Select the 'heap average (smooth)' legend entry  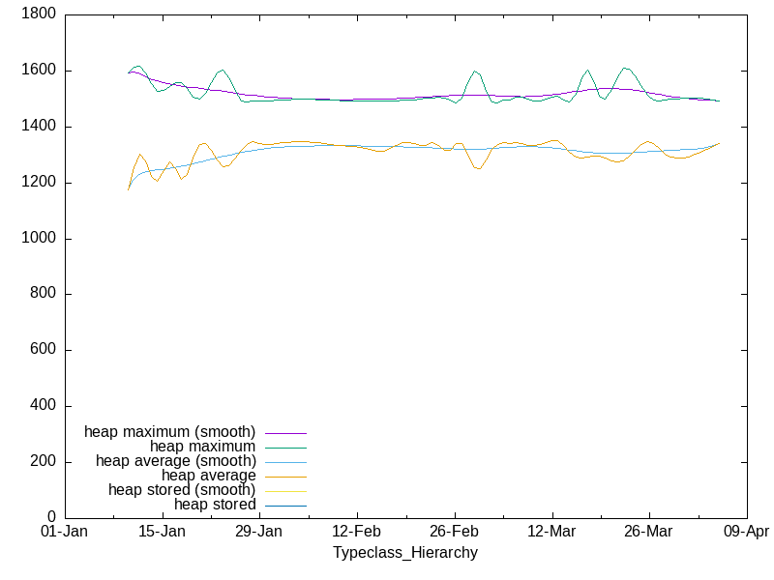175,461
